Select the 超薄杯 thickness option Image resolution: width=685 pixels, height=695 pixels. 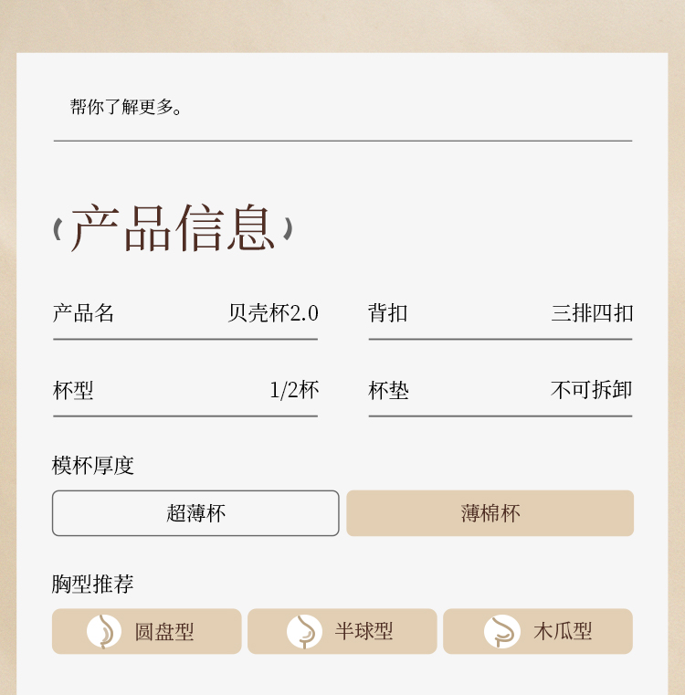(x=195, y=513)
